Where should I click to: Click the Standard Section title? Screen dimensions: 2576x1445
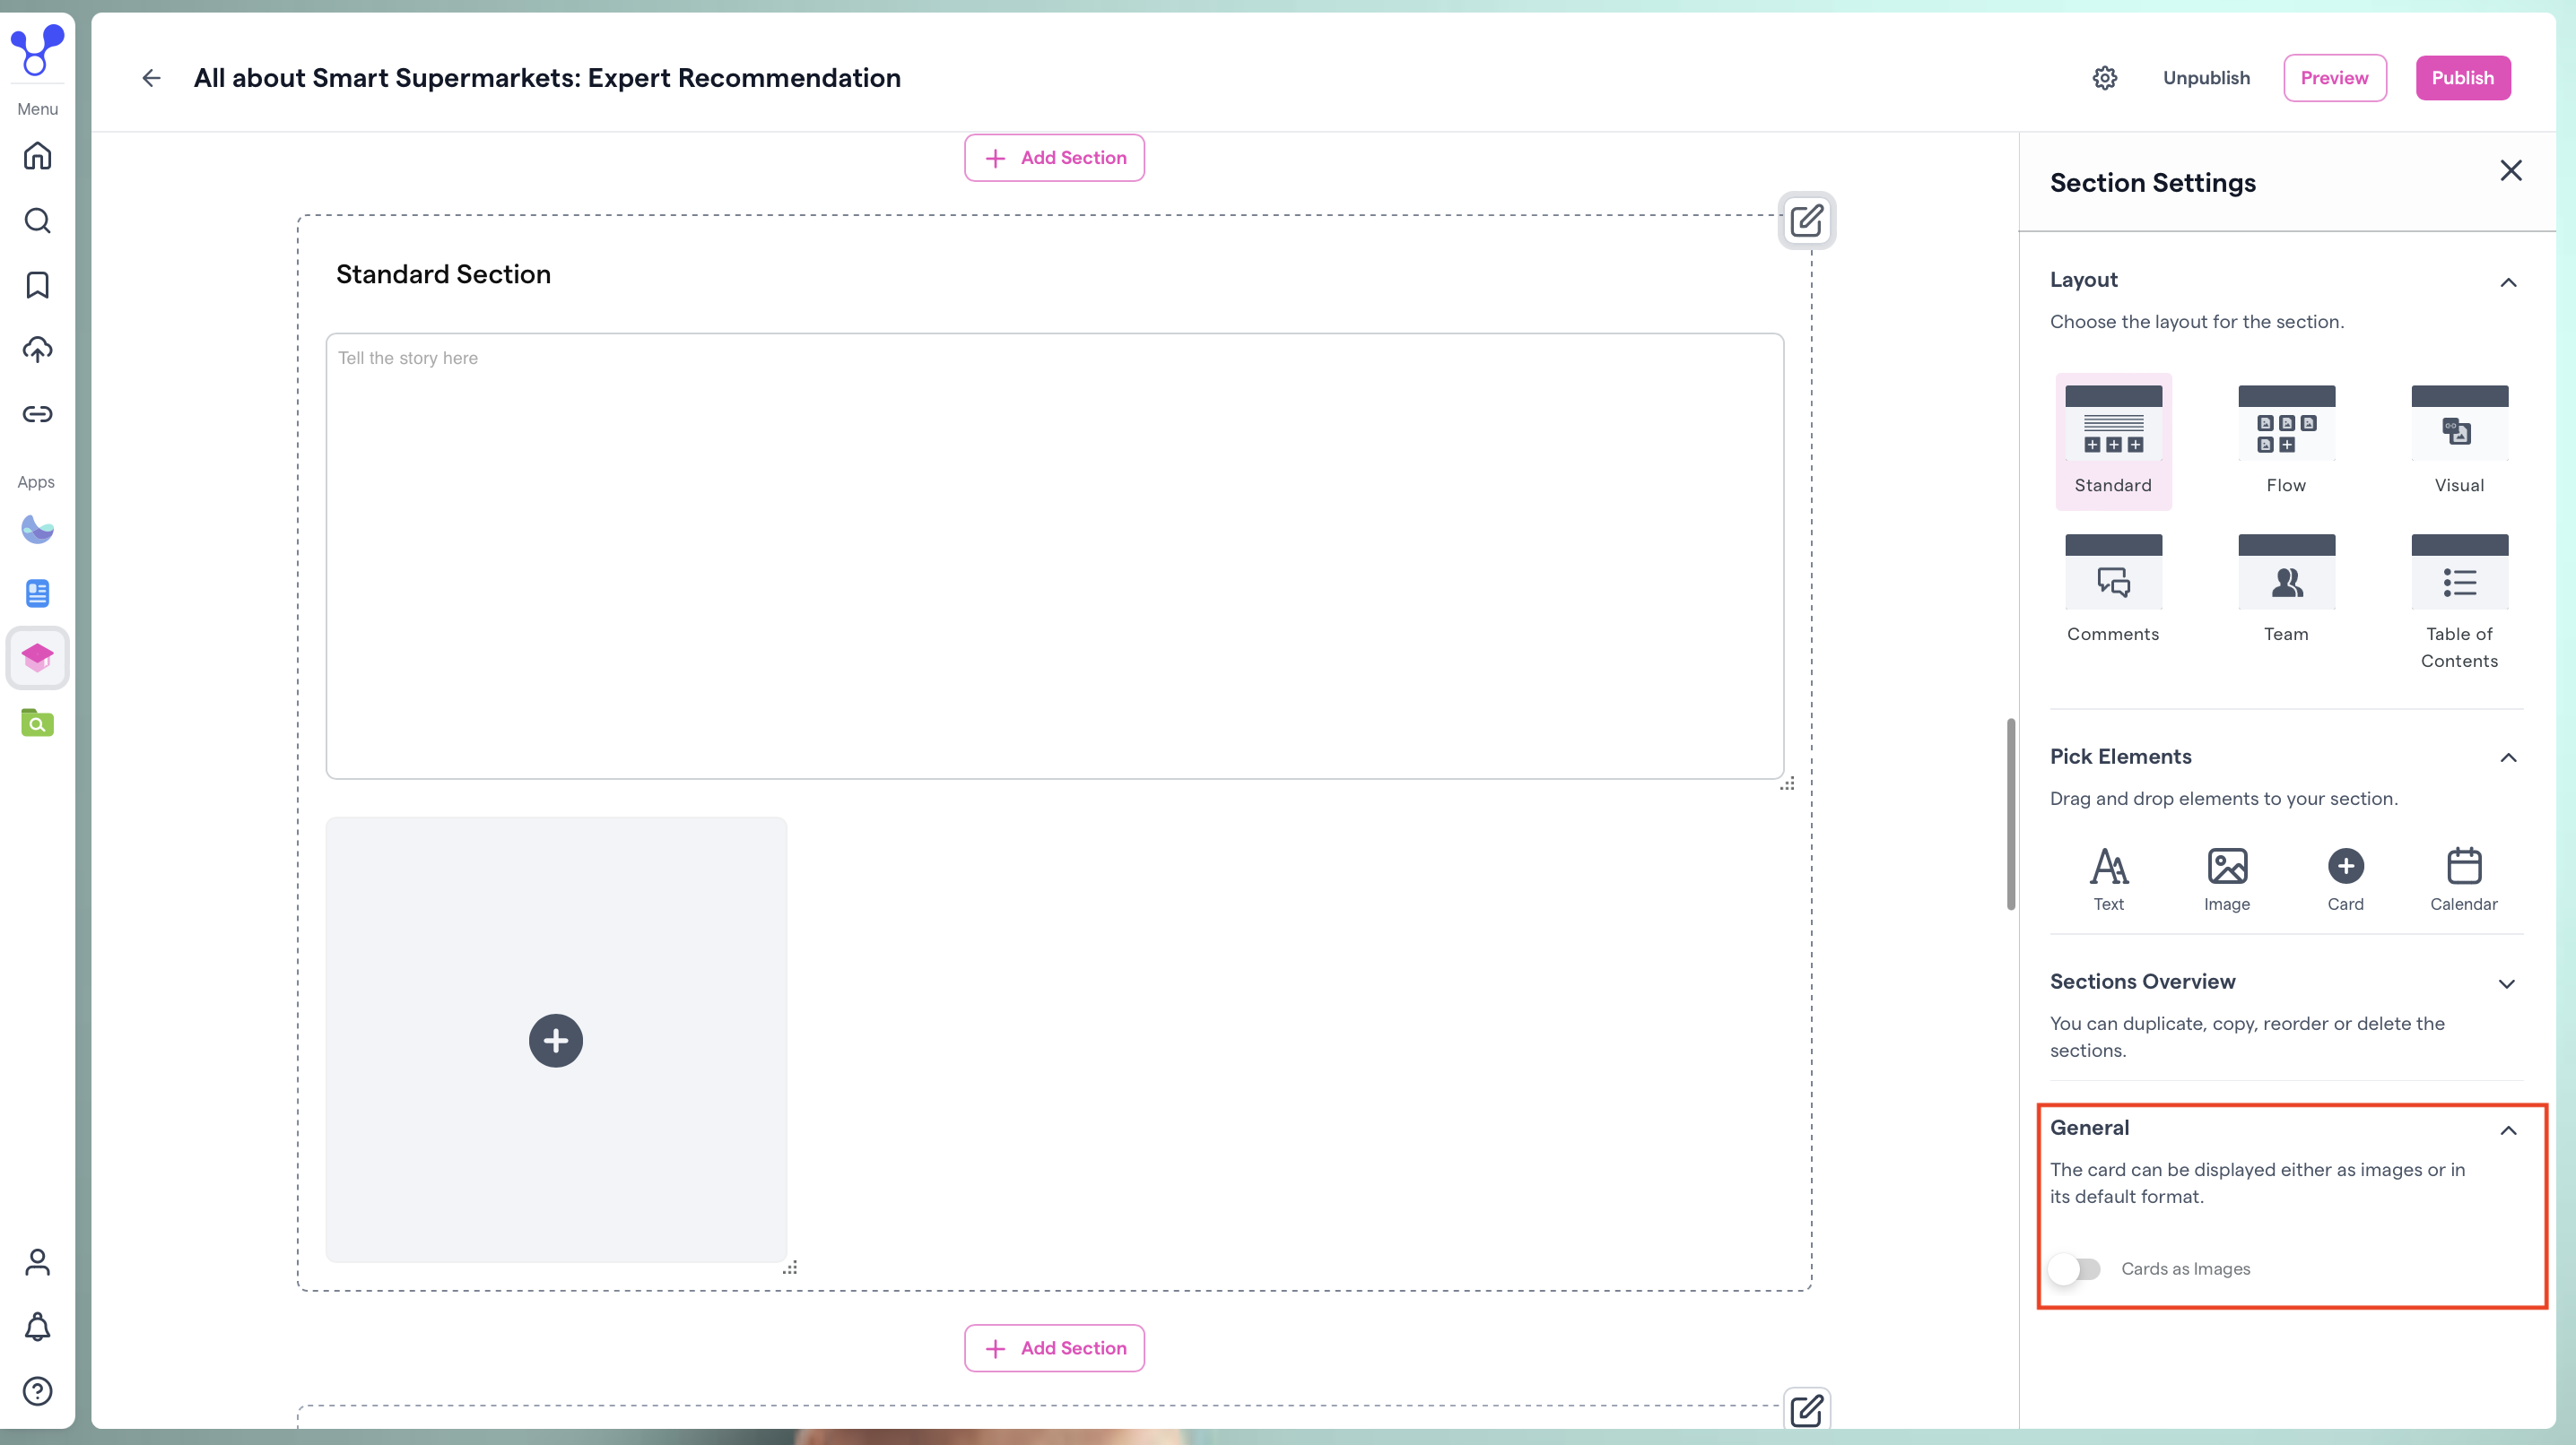tap(443, 275)
